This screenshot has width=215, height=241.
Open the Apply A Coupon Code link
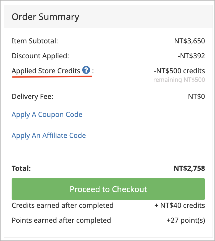coord(47,115)
